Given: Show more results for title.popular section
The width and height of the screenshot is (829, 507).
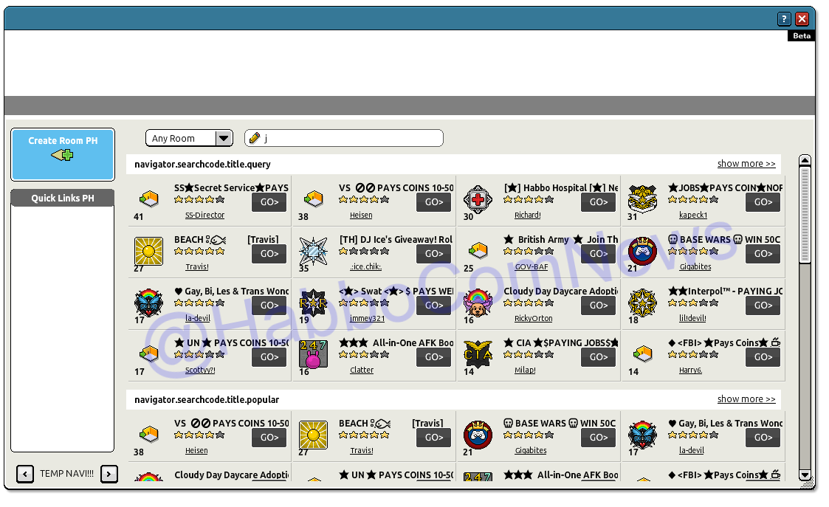Looking at the screenshot, I should coord(746,399).
